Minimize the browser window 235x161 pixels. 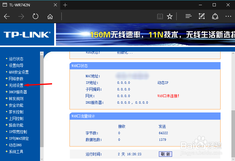[x=200, y=5]
